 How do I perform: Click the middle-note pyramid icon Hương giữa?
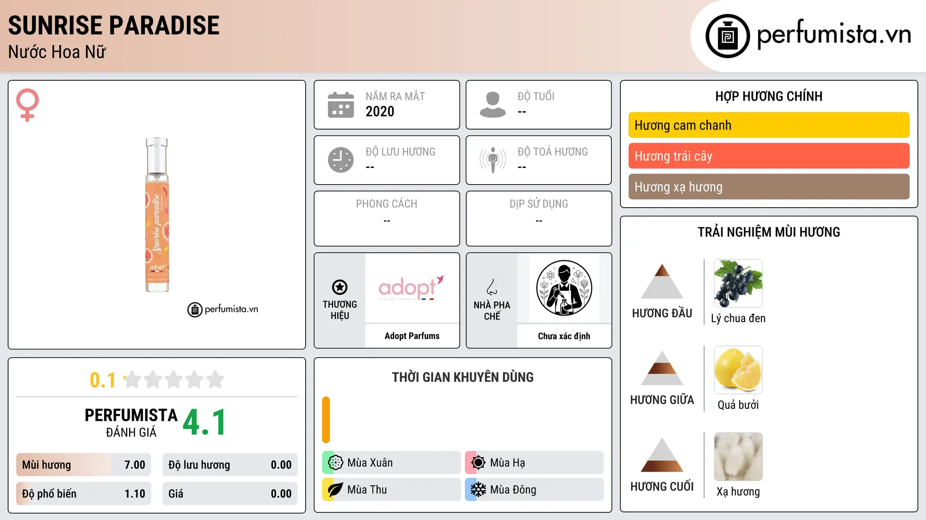[662, 368]
